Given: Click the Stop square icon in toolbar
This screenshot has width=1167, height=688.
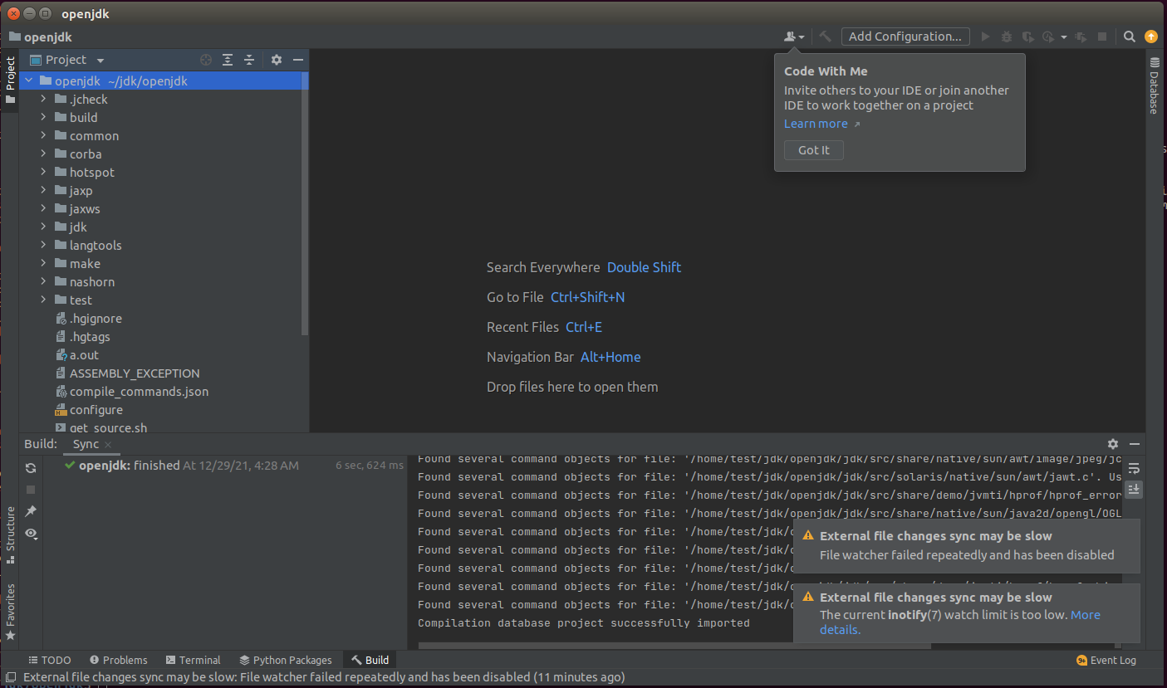Looking at the screenshot, I should (x=1102, y=37).
